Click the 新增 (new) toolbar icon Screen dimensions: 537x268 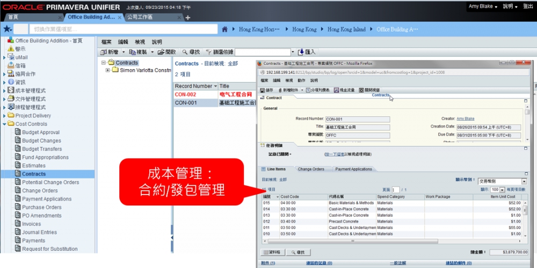pyautogui.click(x=104, y=52)
